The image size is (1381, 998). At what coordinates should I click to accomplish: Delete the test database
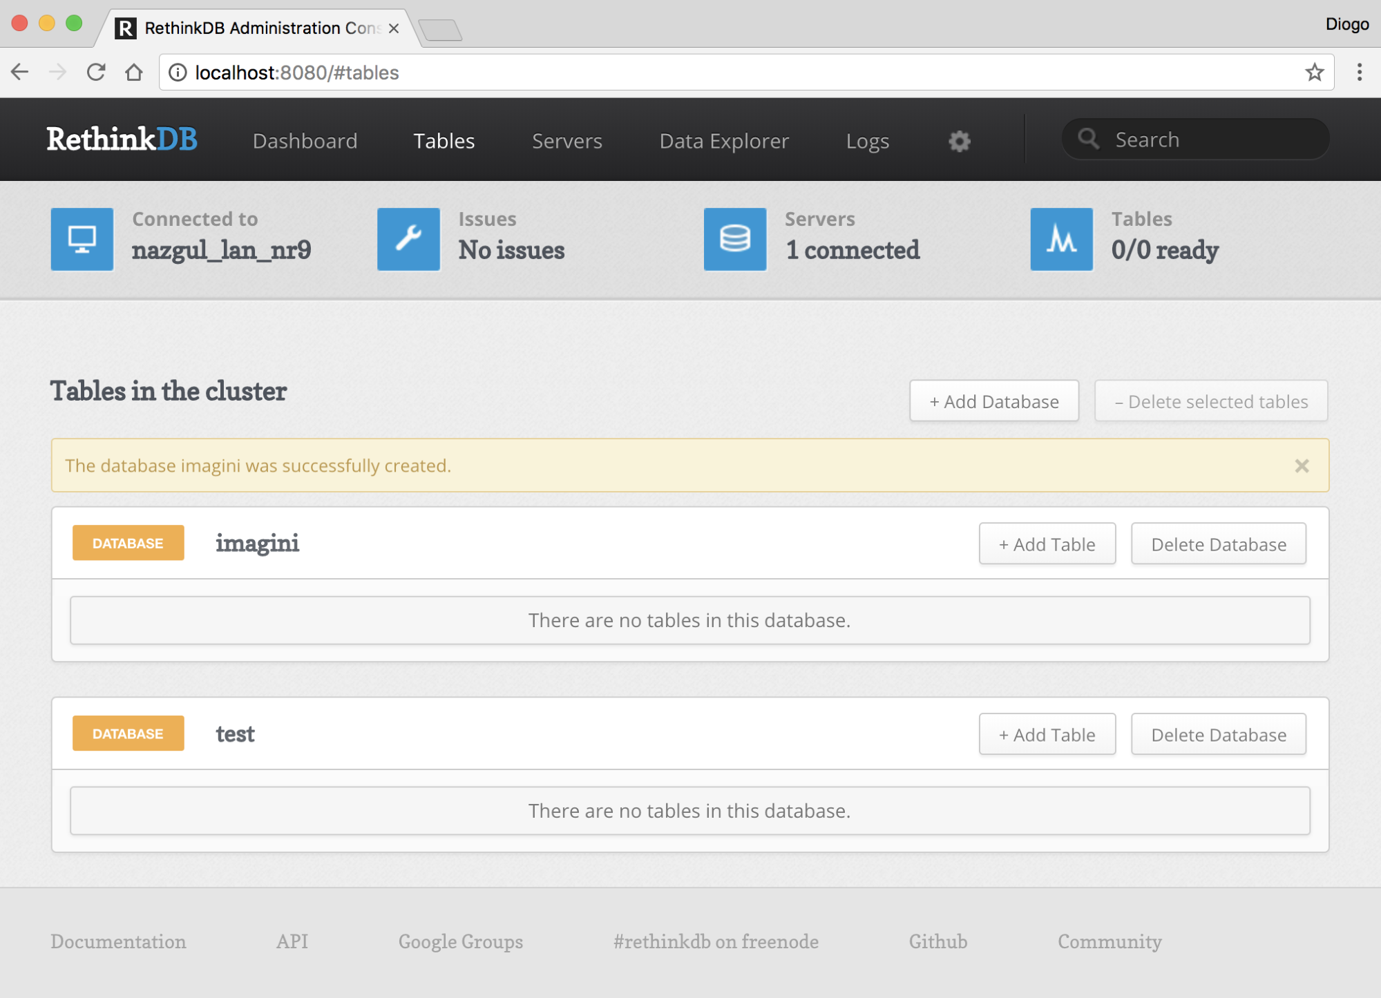pos(1218,735)
